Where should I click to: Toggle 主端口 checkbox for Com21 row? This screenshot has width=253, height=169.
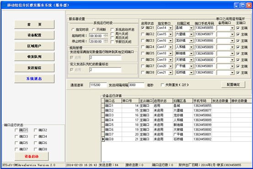(238, 73)
